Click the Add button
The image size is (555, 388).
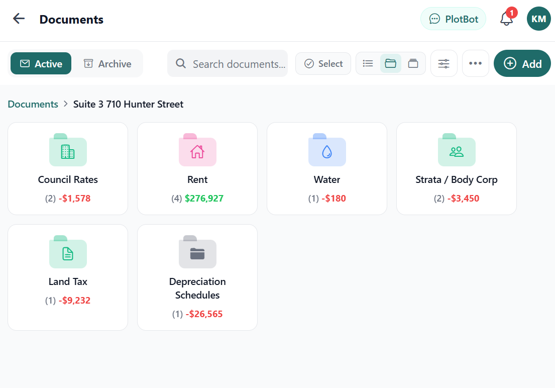tap(522, 63)
